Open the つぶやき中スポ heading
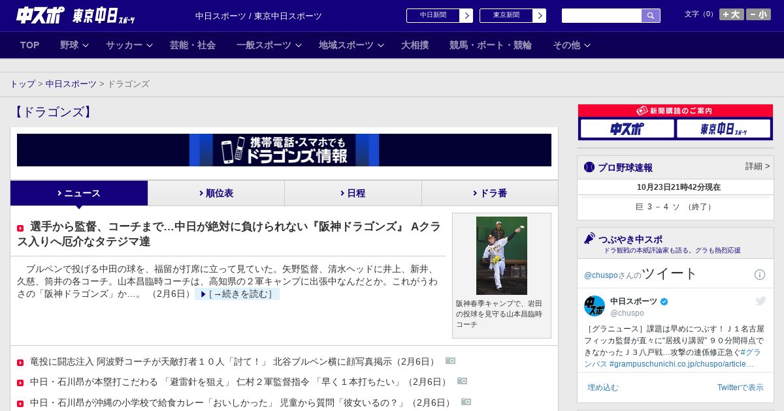This screenshot has height=411, width=784. click(630, 239)
